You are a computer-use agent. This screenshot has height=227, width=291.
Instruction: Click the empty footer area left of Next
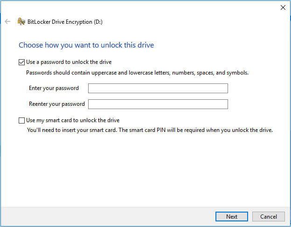(107, 216)
